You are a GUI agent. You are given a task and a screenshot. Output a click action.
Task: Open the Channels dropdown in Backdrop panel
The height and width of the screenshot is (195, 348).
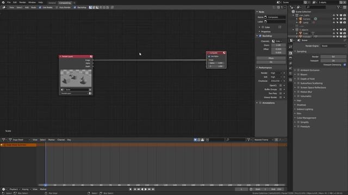[277, 41]
